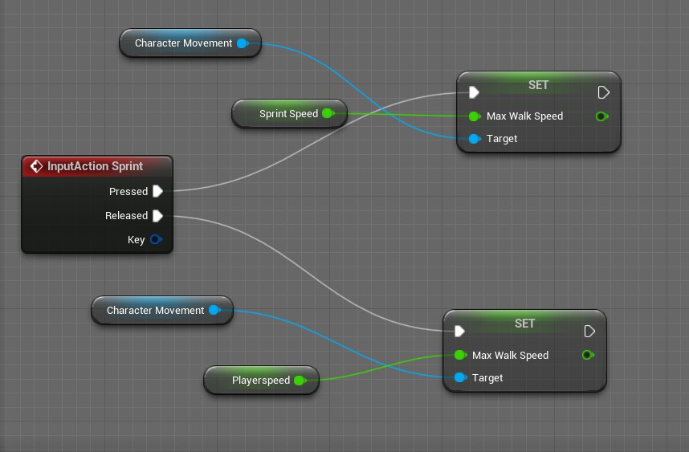689x452 pixels.
Task: Select the Sprint Speed variable node
Action: pos(281,114)
